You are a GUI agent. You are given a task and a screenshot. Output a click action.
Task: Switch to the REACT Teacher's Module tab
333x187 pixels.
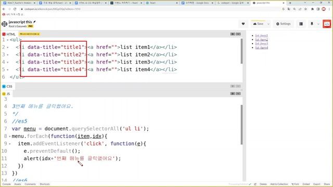pyautogui.click(x=19, y=3)
